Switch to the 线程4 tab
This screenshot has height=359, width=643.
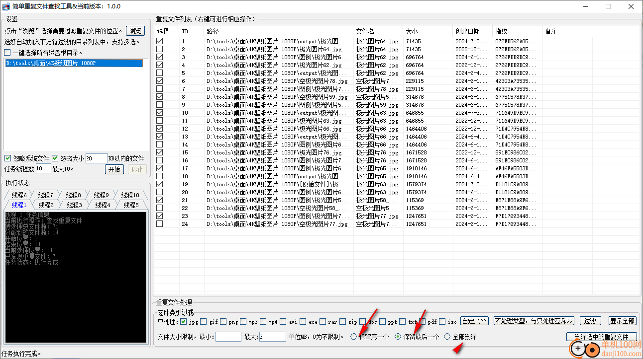tap(103, 205)
